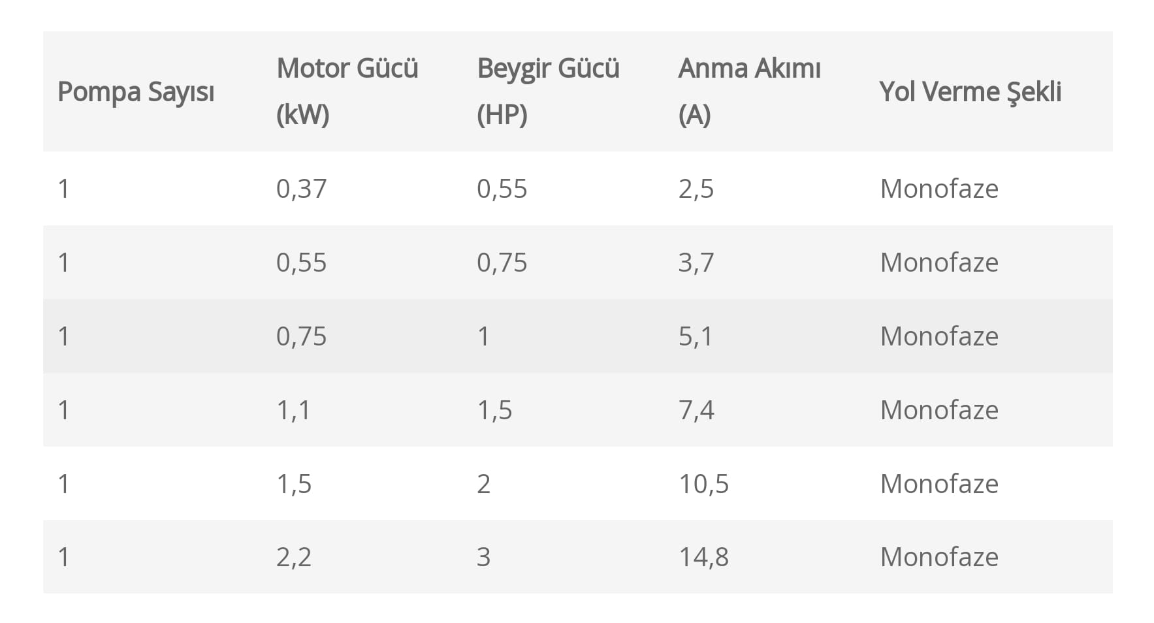The width and height of the screenshot is (1154, 623).
Task: Click the 7,4 rated current cell
Action: (x=696, y=410)
